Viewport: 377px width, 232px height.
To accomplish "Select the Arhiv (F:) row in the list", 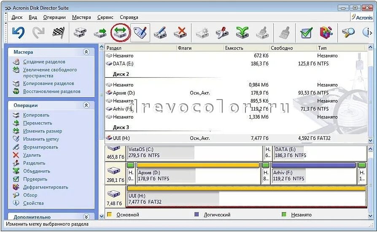I will tap(236, 109).
